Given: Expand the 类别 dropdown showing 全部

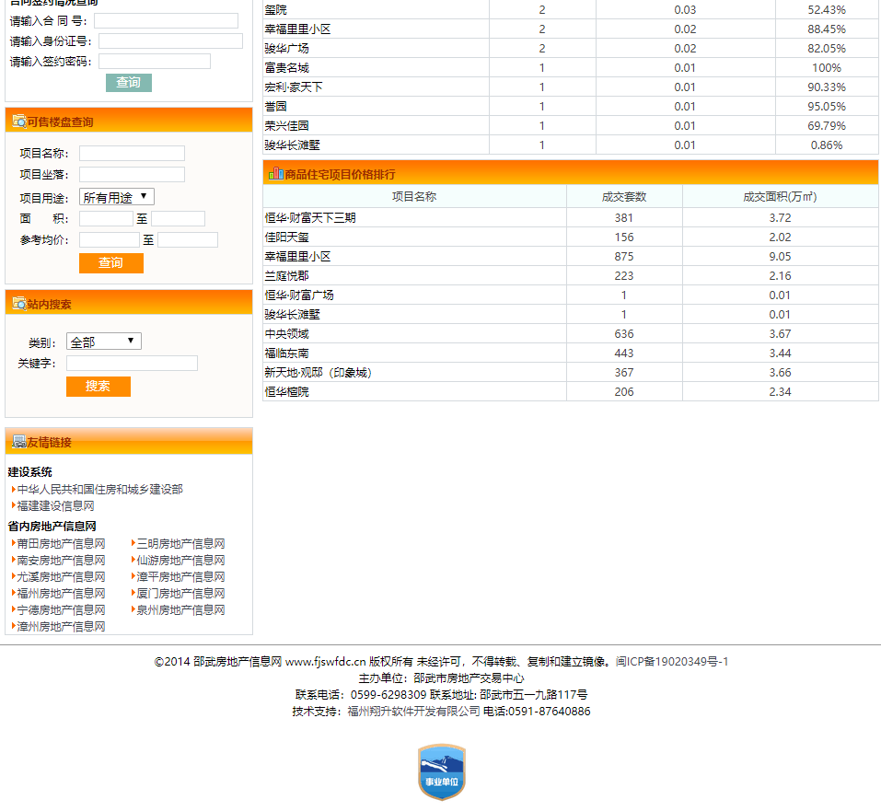Looking at the screenshot, I should pyautogui.click(x=103, y=342).
